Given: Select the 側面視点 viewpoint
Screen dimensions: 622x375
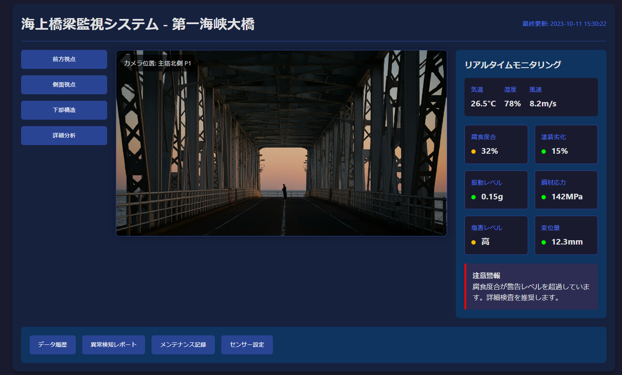Looking at the screenshot, I should pos(64,84).
